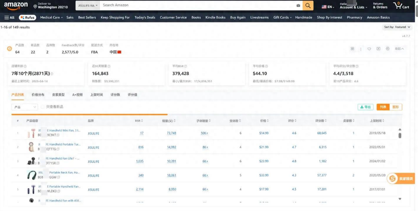Click review count 57,377
The height and width of the screenshot is (211, 418).
pos(322,175)
